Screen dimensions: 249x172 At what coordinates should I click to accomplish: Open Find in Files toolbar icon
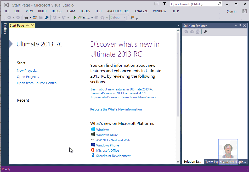132,17
